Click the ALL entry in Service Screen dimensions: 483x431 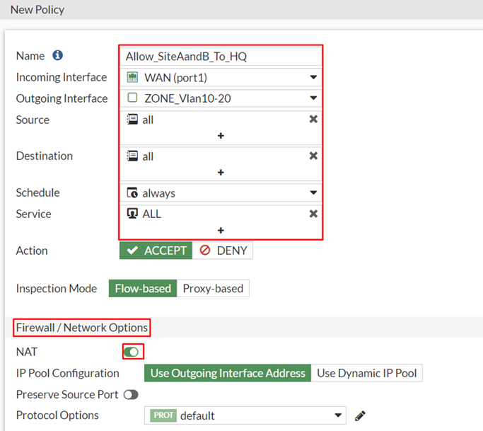pos(151,214)
